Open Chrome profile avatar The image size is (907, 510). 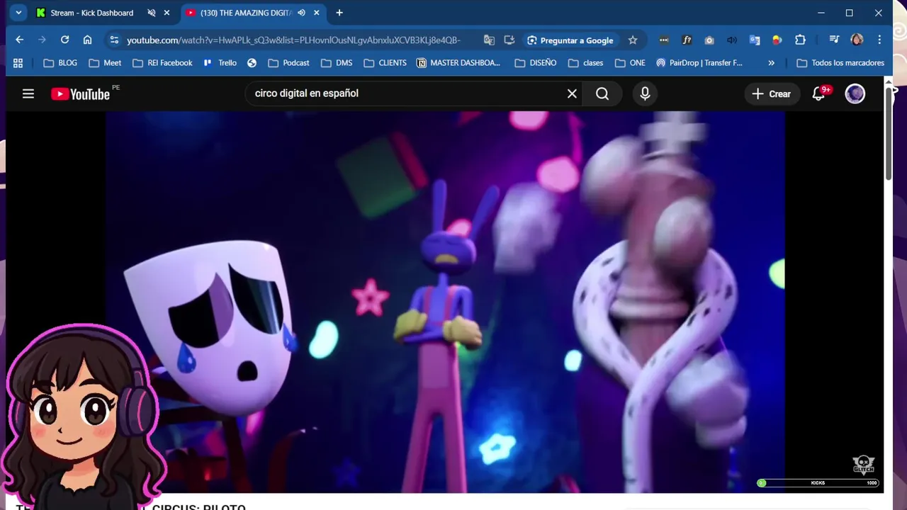pyautogui.click(x=857, y=40)
